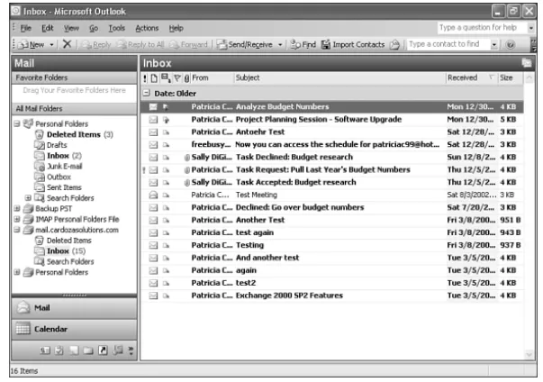
Task: Open the Tools menu
Action: tap(116, 28)
